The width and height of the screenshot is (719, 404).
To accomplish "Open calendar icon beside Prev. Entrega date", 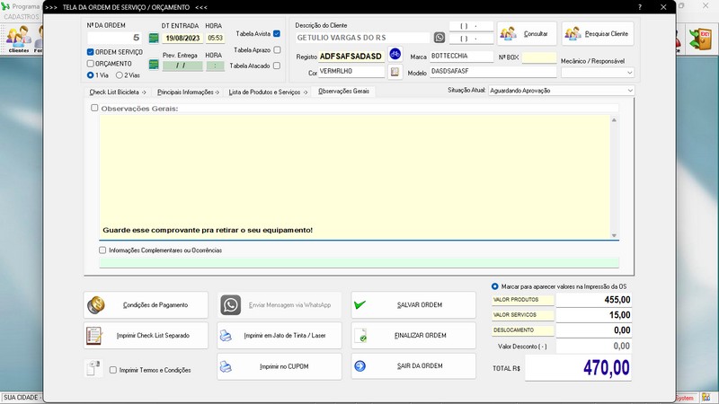I will tap(154, 65).
